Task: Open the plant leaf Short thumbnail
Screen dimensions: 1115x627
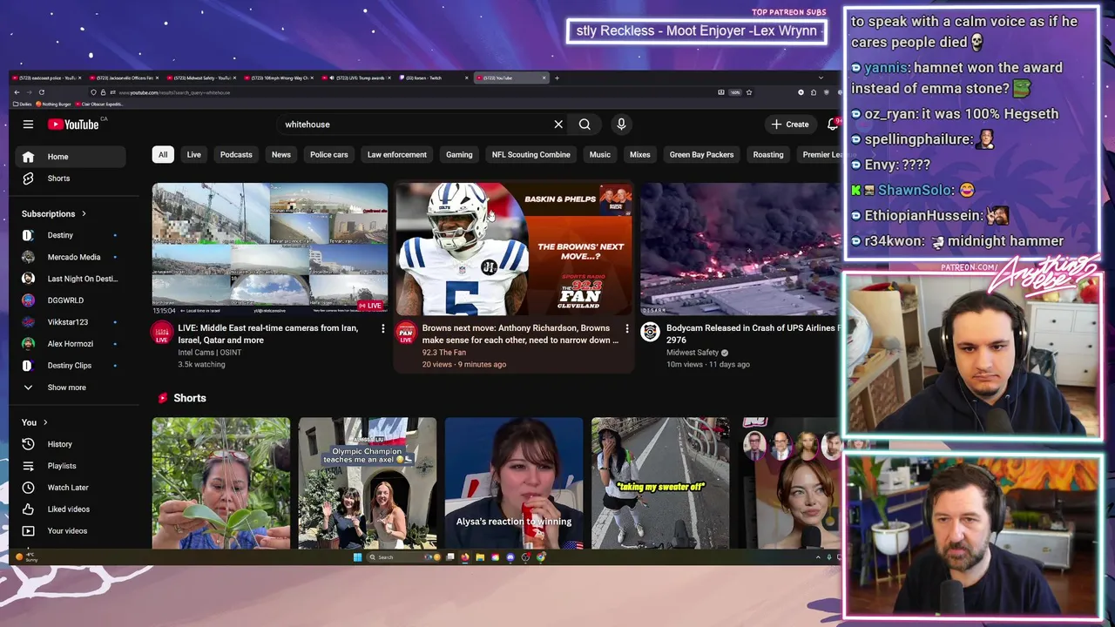Action: [x=221, y=483]
